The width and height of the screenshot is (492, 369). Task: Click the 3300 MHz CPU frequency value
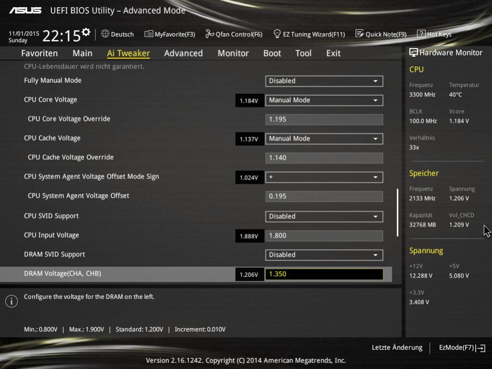coord(422,94)
